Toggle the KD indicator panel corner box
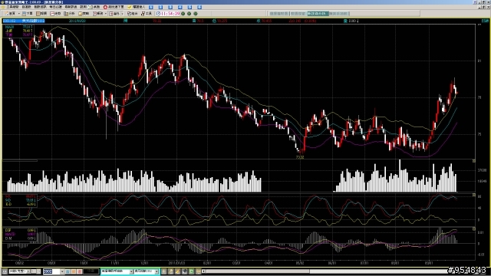 [473, 195]
